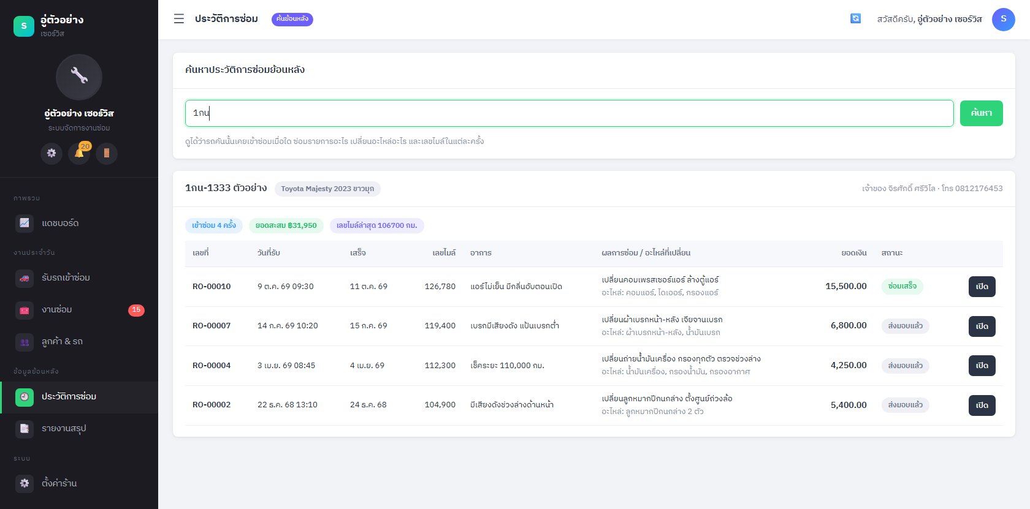The width and height of the screenshot is (1030, 509).
Task: Focus the repair history search field
Action: (569, 113)
